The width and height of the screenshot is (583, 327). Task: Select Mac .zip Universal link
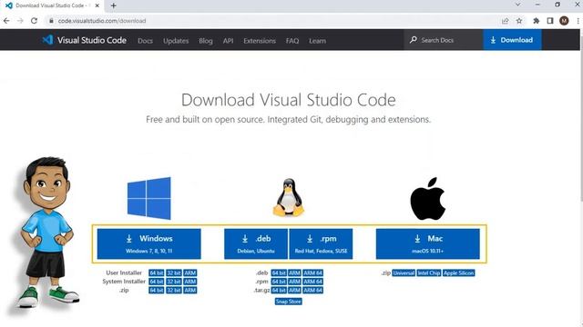point(404,272)
